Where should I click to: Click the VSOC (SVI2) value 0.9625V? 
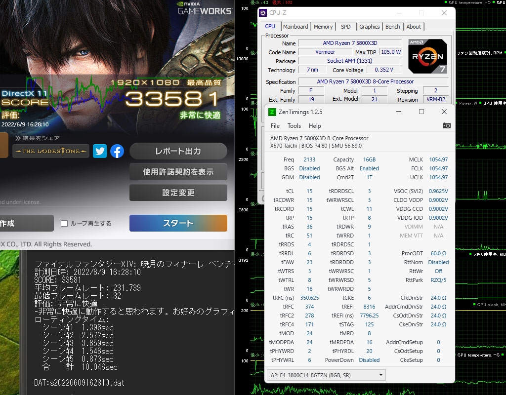(438, 191)
